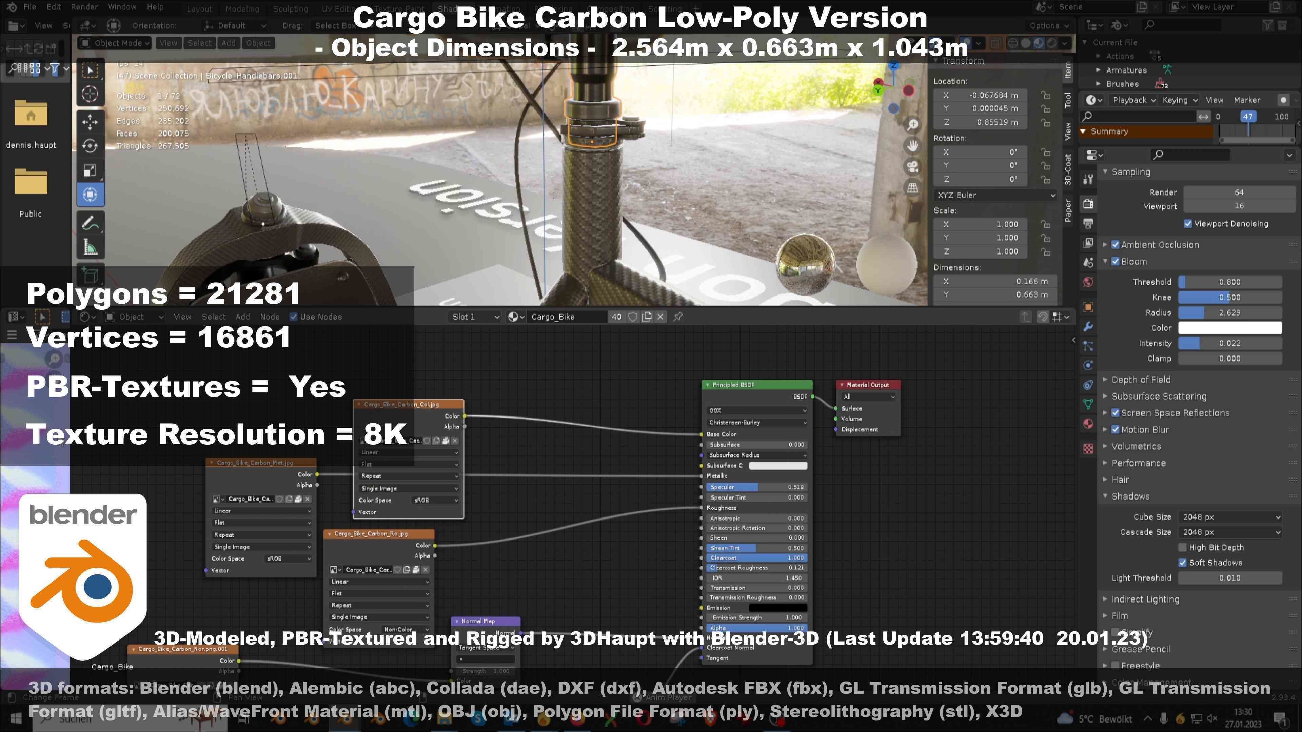Select the Measure tool
1302x732 pixels.
tap(90, 247)
